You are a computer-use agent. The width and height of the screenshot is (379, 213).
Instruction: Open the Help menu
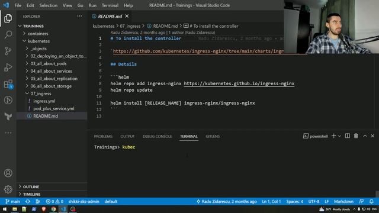128,5
